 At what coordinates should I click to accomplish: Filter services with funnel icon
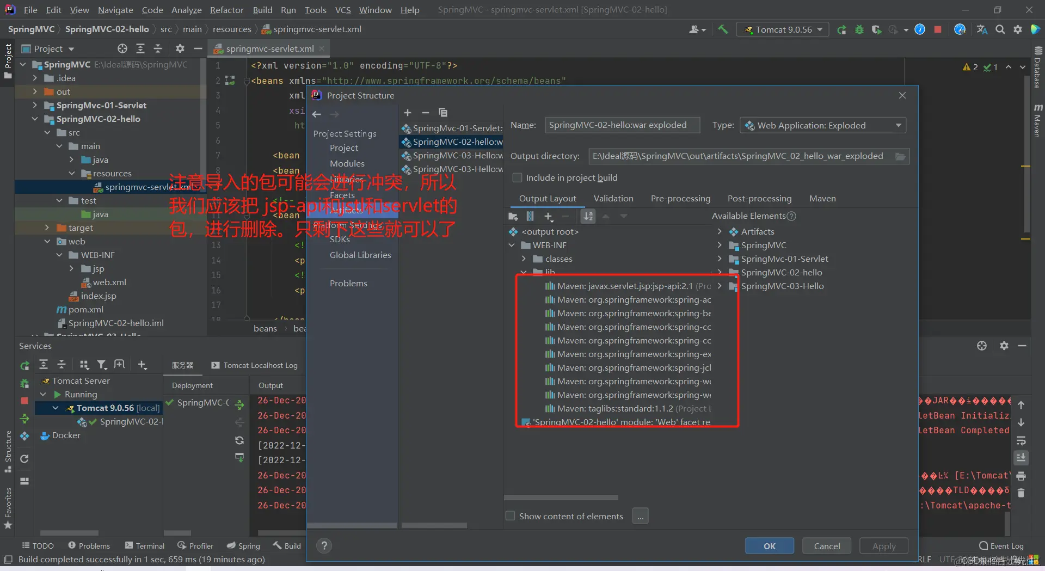[x=102, y=365]
